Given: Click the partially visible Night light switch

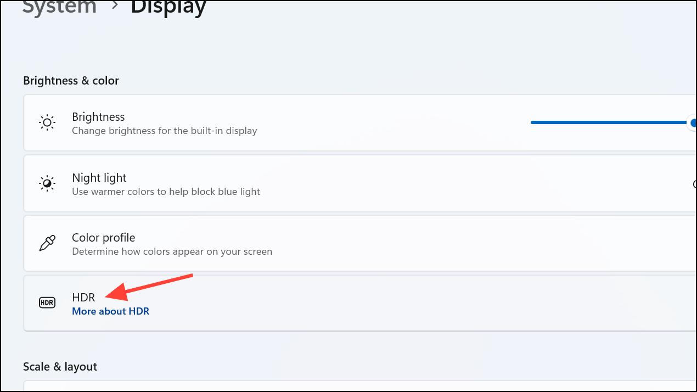Looking at the screenshot, I should click(694, 183).
